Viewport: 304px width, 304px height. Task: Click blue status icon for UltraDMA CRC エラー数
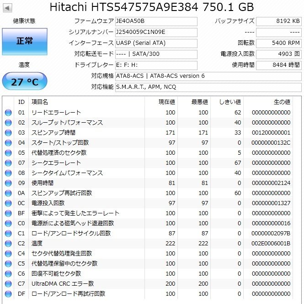(8, 284)
